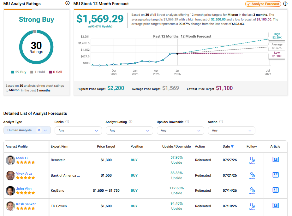Open article for Vivek Arya's forecast

tap(276, 175)
